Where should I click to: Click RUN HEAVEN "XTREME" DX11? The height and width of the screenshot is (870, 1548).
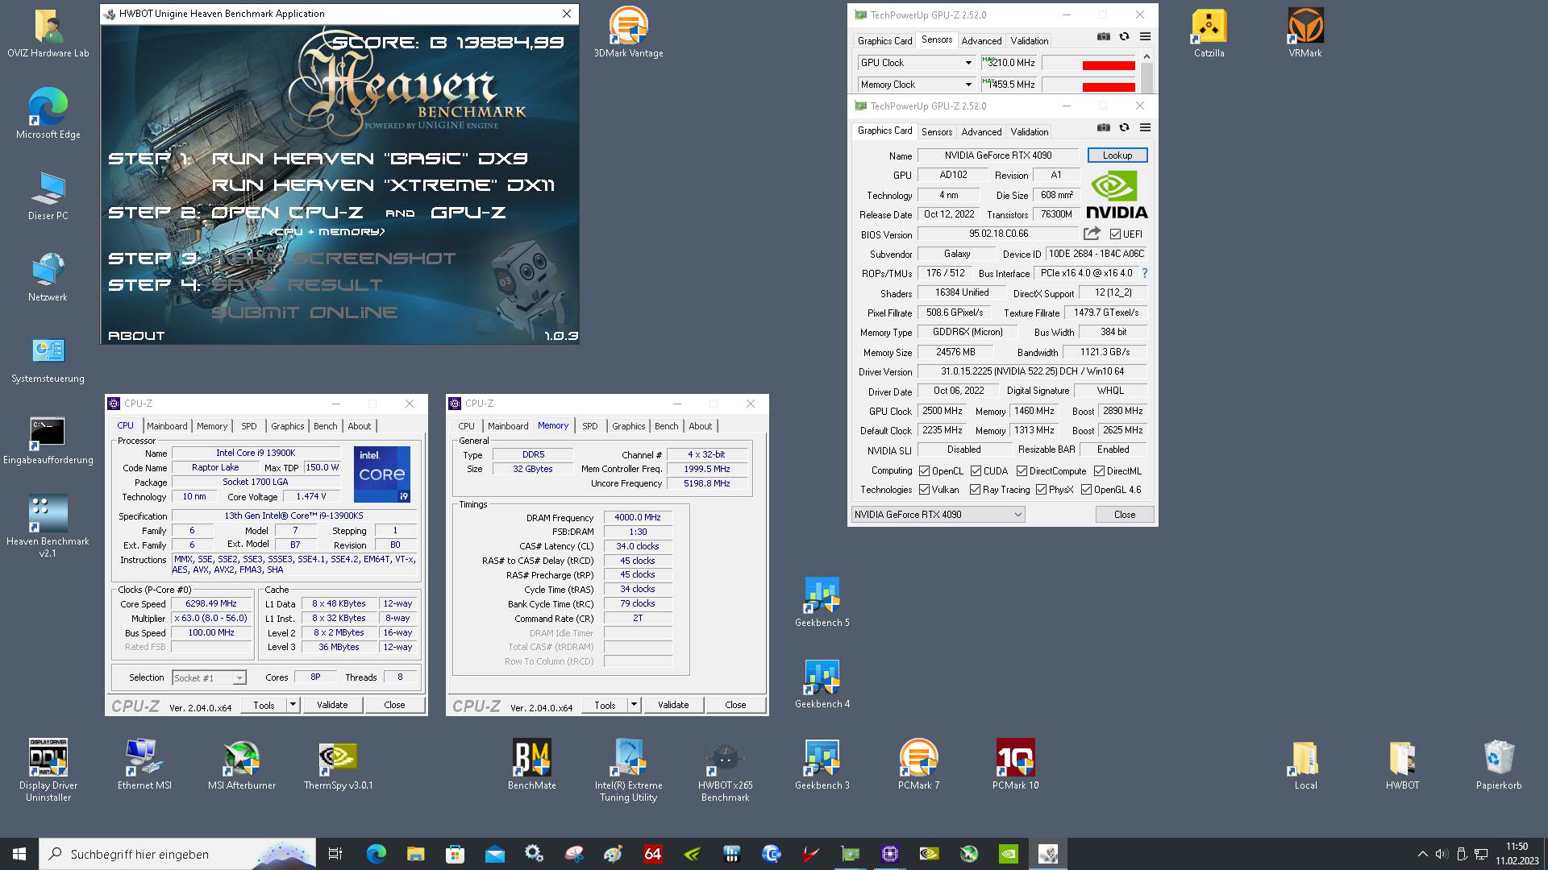[383, 185]
